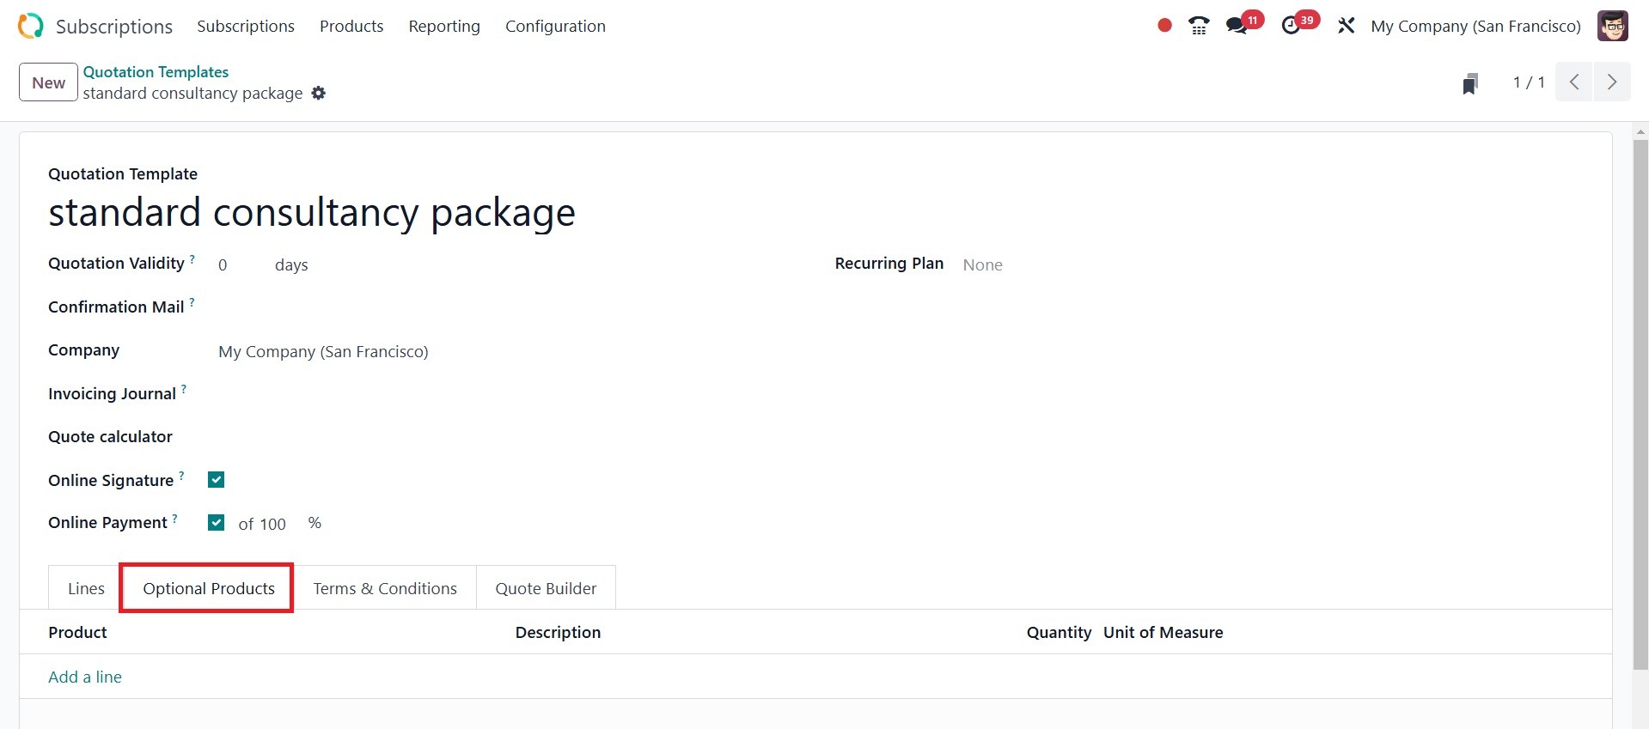Uncheck the Online Payment checkbox
Image resolution: width=1649 pixels, height=729 pixels.
click(x=217, y=522)
